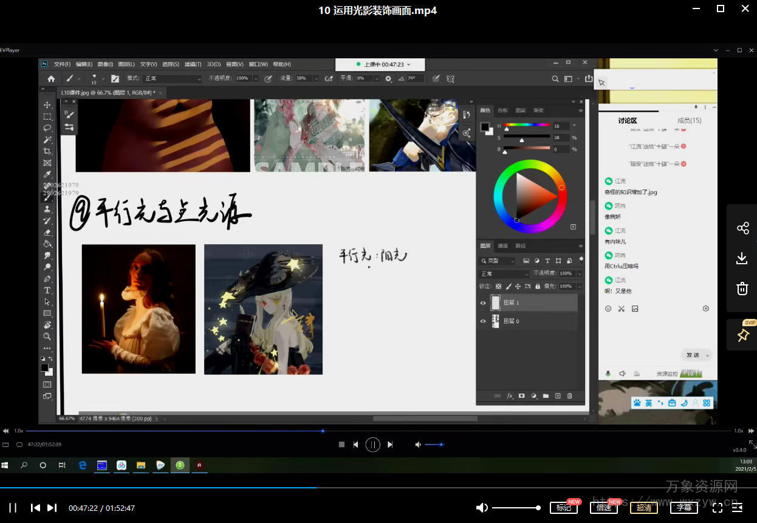Hide 图层 1 using its eye icon
757x523 pixels.
(484, 303)
